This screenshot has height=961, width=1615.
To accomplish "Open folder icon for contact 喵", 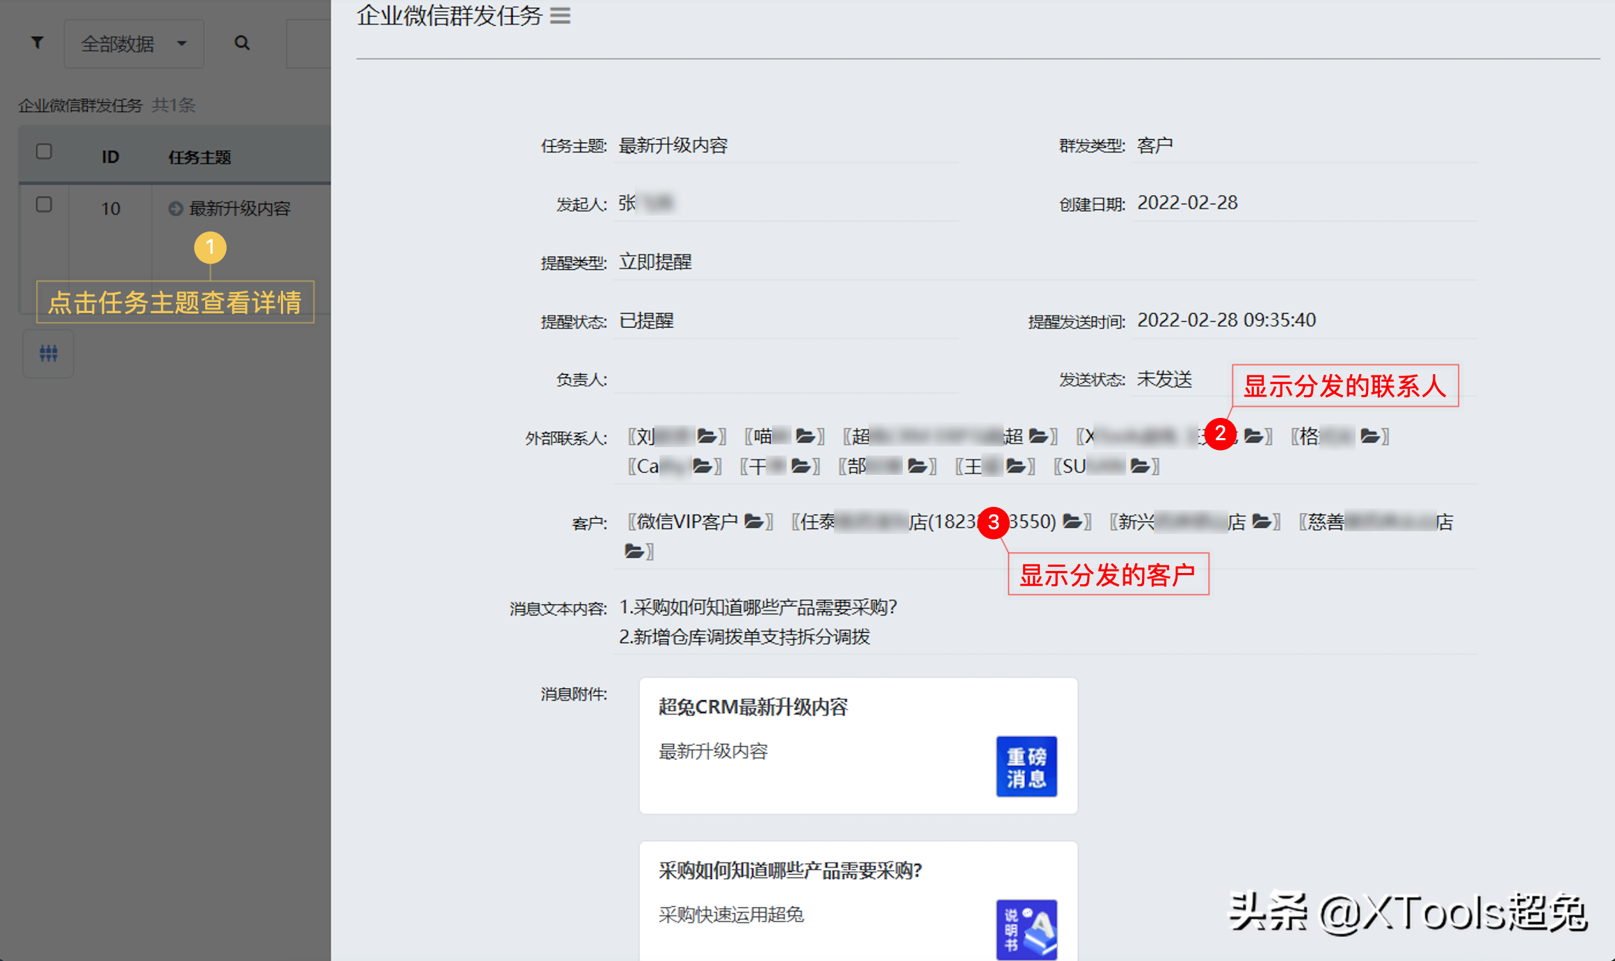I will point(805,436).
